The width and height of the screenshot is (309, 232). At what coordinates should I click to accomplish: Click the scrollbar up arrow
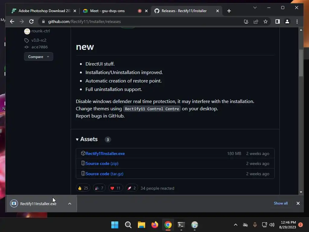pyautogui.click(x=301, y=30)
